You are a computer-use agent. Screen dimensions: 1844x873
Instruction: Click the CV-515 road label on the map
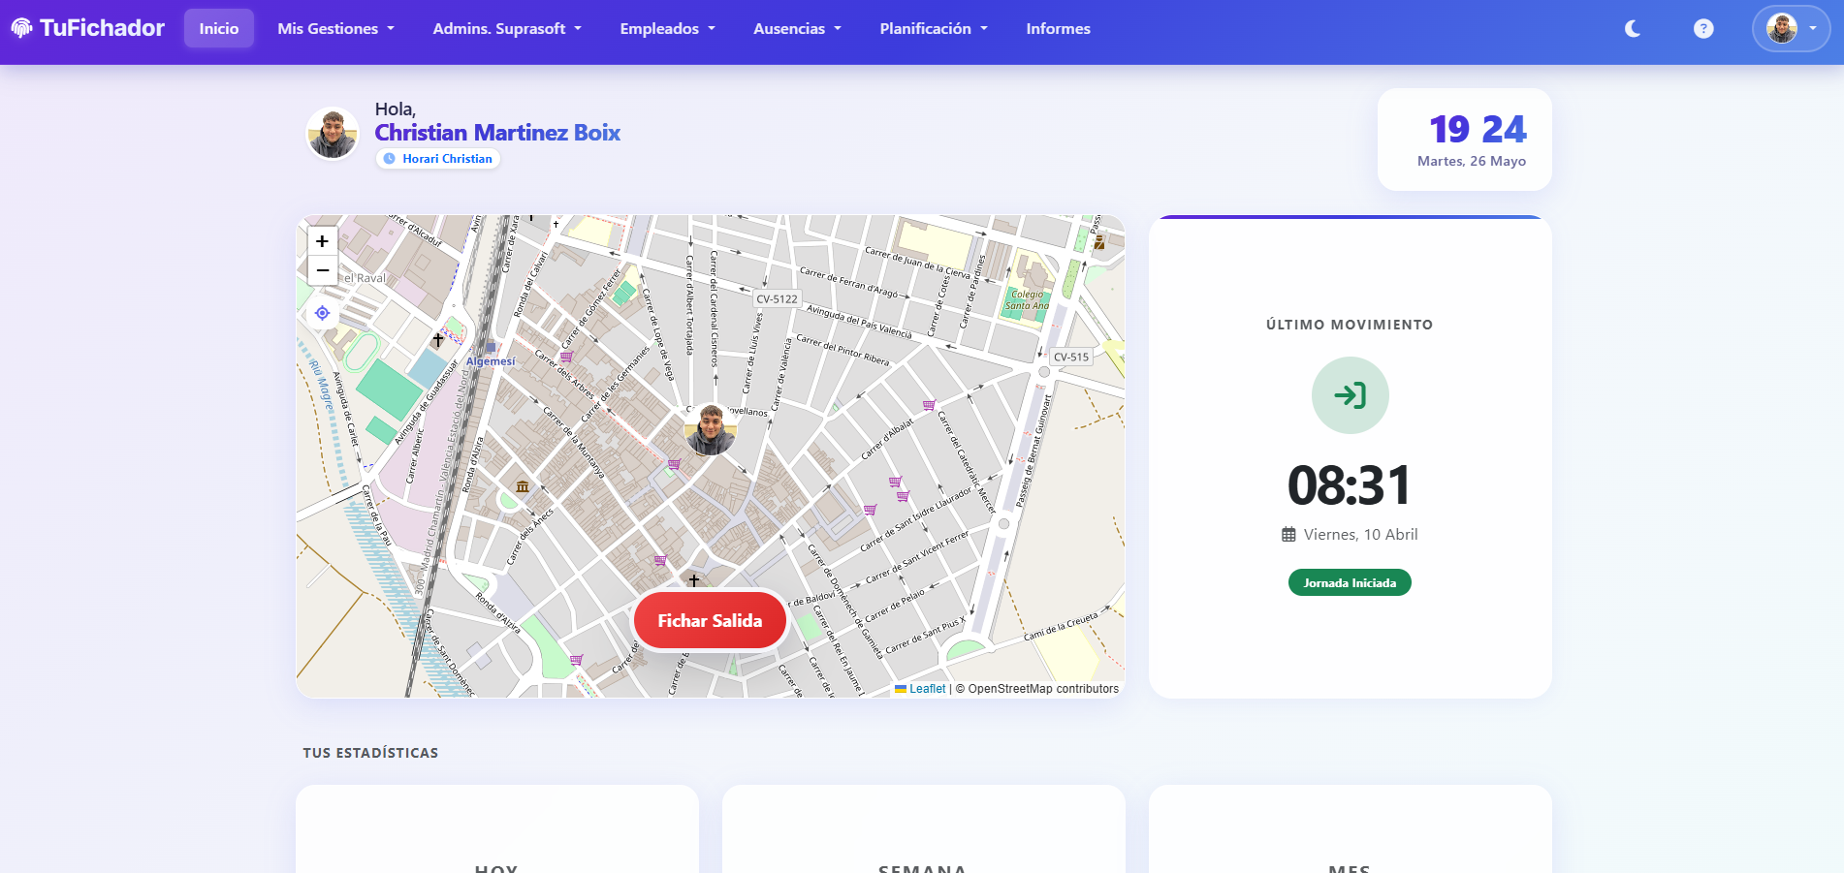point(1071,357)
